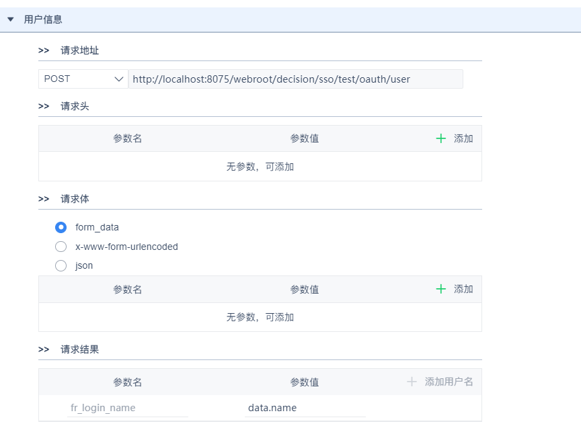The height and width of the screenshot is (432, 581).
Task: Select the json radio button
Action: [61, 265]
